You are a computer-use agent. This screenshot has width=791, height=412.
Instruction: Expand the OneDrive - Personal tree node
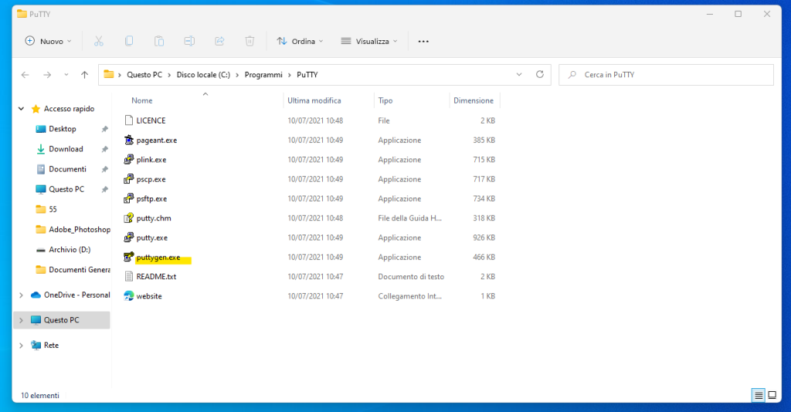tap(21, 295)
